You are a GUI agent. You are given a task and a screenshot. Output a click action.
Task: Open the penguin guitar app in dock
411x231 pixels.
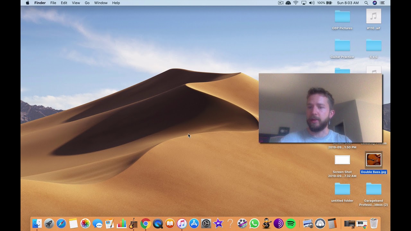click(x=266, y=223)
